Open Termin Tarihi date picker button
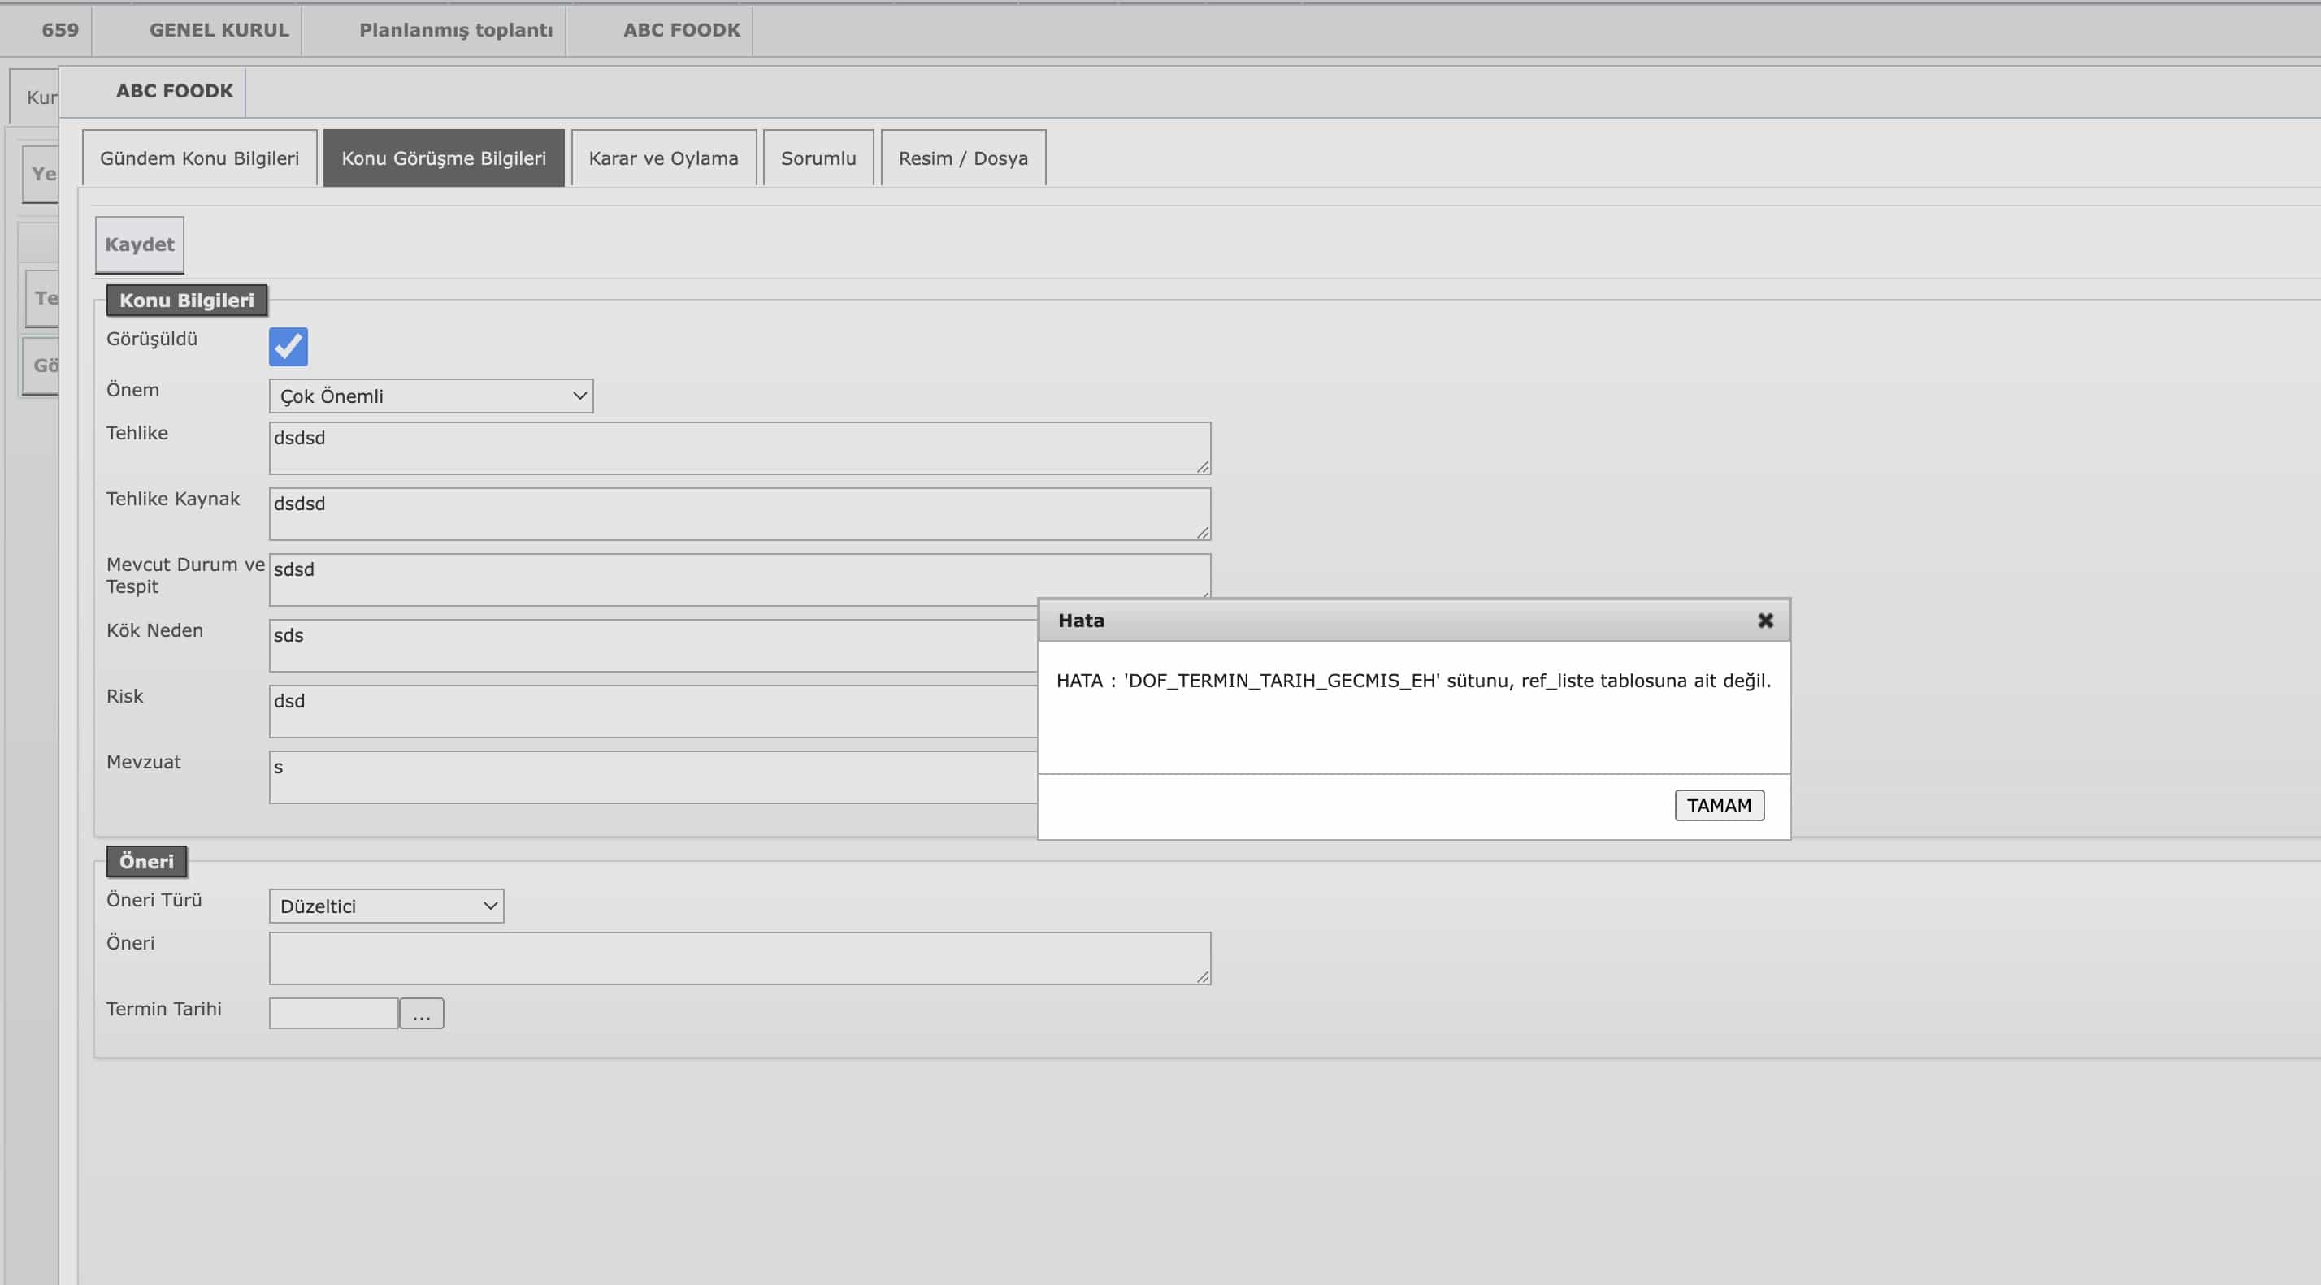 tap(421, 1014)
